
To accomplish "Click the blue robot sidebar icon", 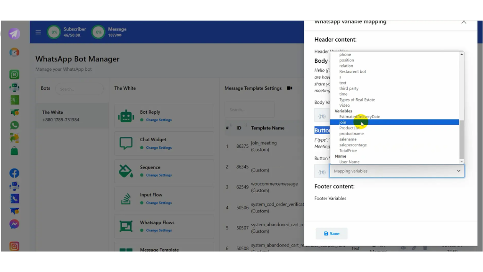I will click(x=14, y=186).
